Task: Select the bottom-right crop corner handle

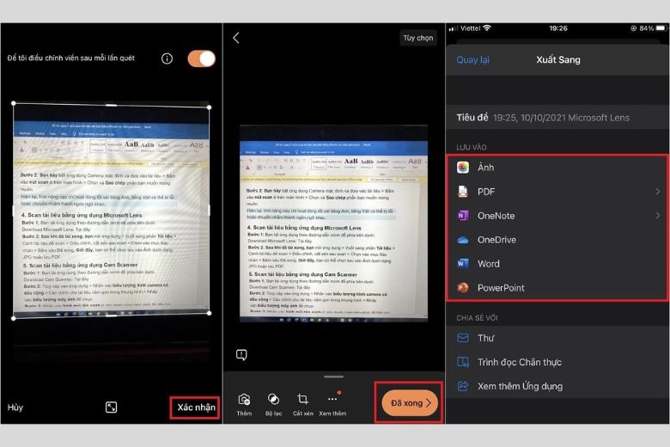Action: 209,313
